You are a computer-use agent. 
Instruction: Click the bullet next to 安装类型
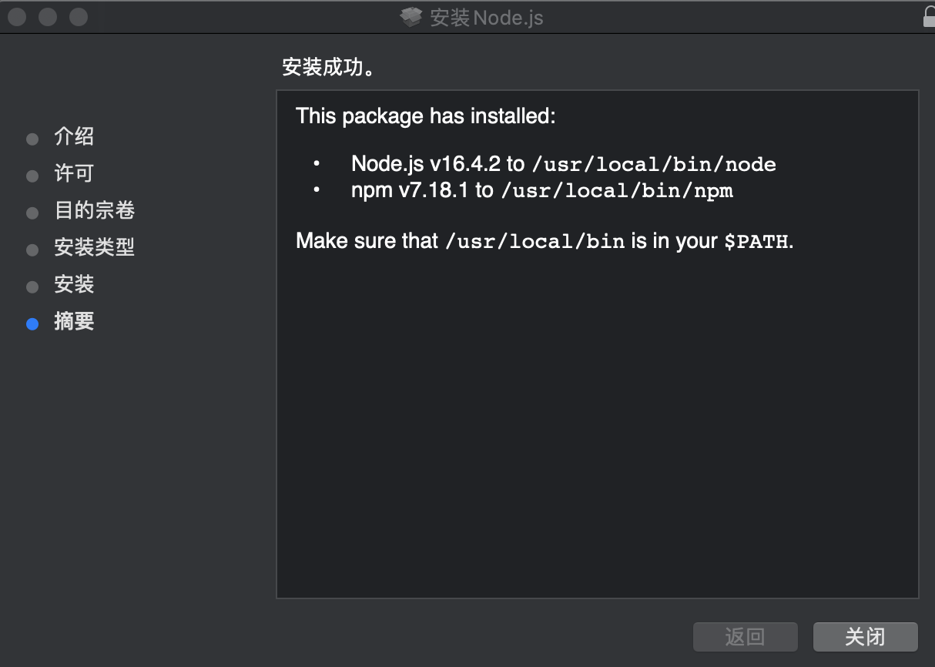click(32, 250)
